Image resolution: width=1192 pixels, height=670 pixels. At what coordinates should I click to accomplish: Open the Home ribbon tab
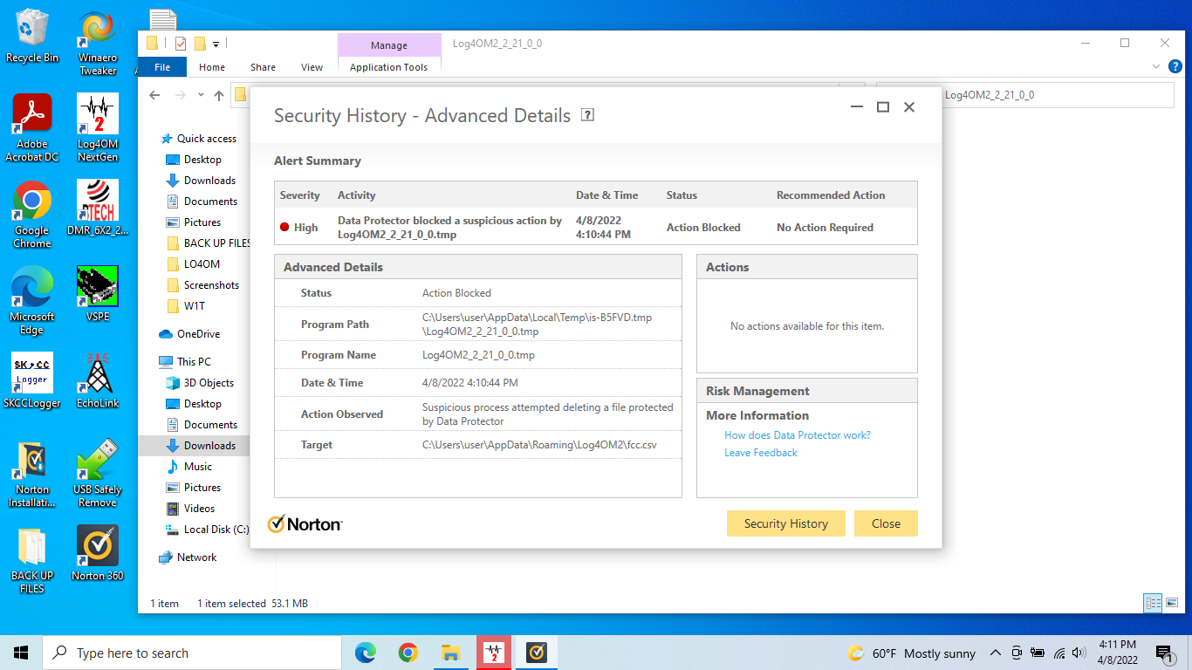click(212, 67)
